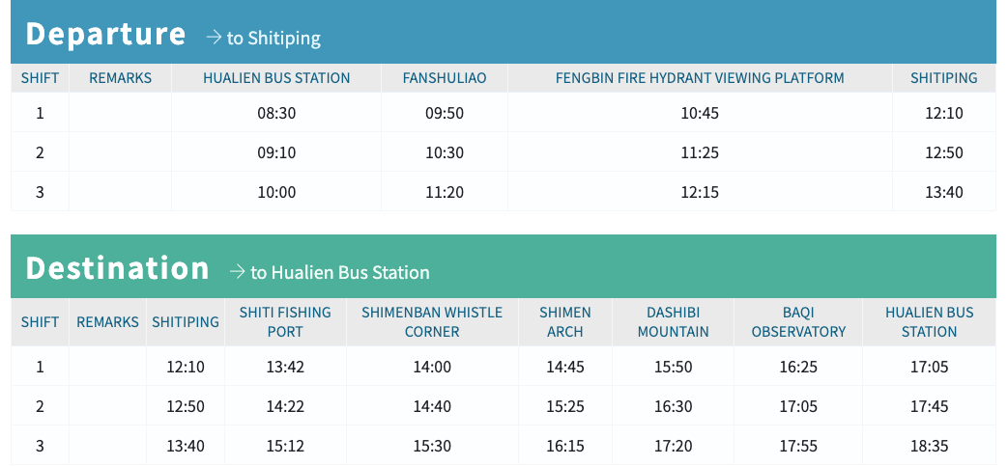Select the "Fanshuliao" column header
This screenshot has height=466, width=1008.
(x=445, y=78)
